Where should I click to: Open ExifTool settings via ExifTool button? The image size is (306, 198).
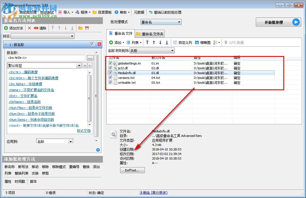click(132, 170)
